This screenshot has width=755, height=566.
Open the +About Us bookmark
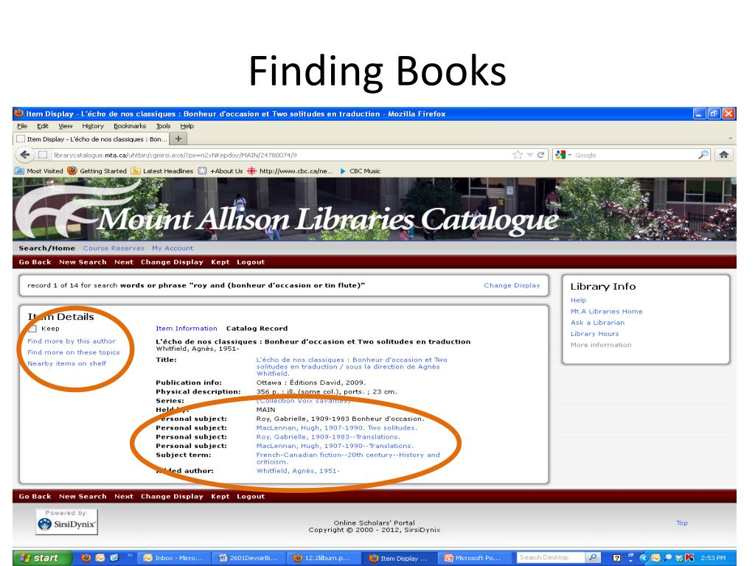(220, 171)
